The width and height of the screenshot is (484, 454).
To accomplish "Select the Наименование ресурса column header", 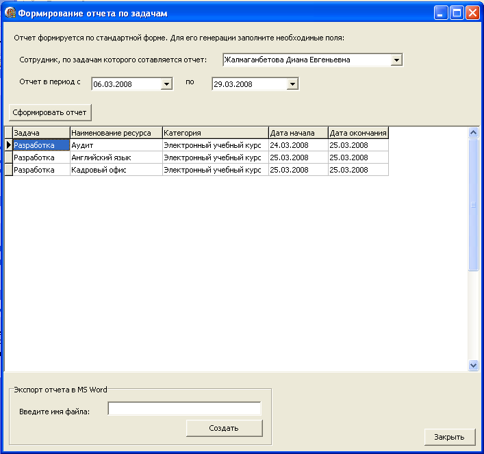I will point(116,133).
